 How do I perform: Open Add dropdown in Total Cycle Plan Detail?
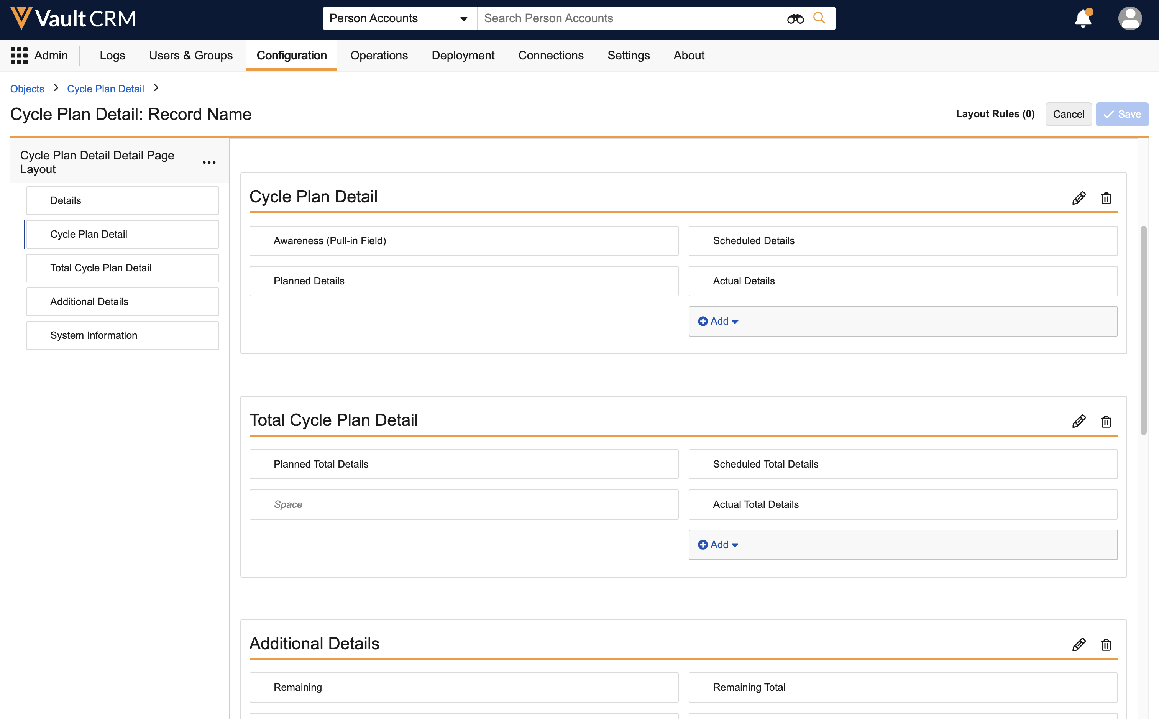(718, 545)
